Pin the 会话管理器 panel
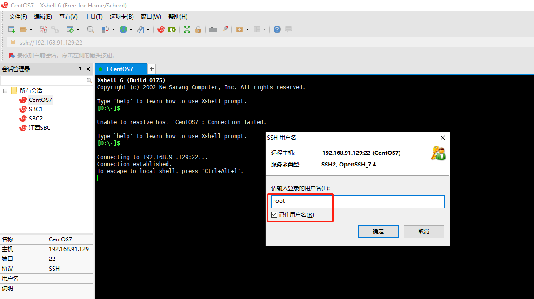The image size is (534, 299). coord(80,69)
